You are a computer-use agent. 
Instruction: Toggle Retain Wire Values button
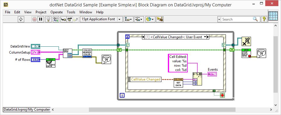[x=56, y=19]
